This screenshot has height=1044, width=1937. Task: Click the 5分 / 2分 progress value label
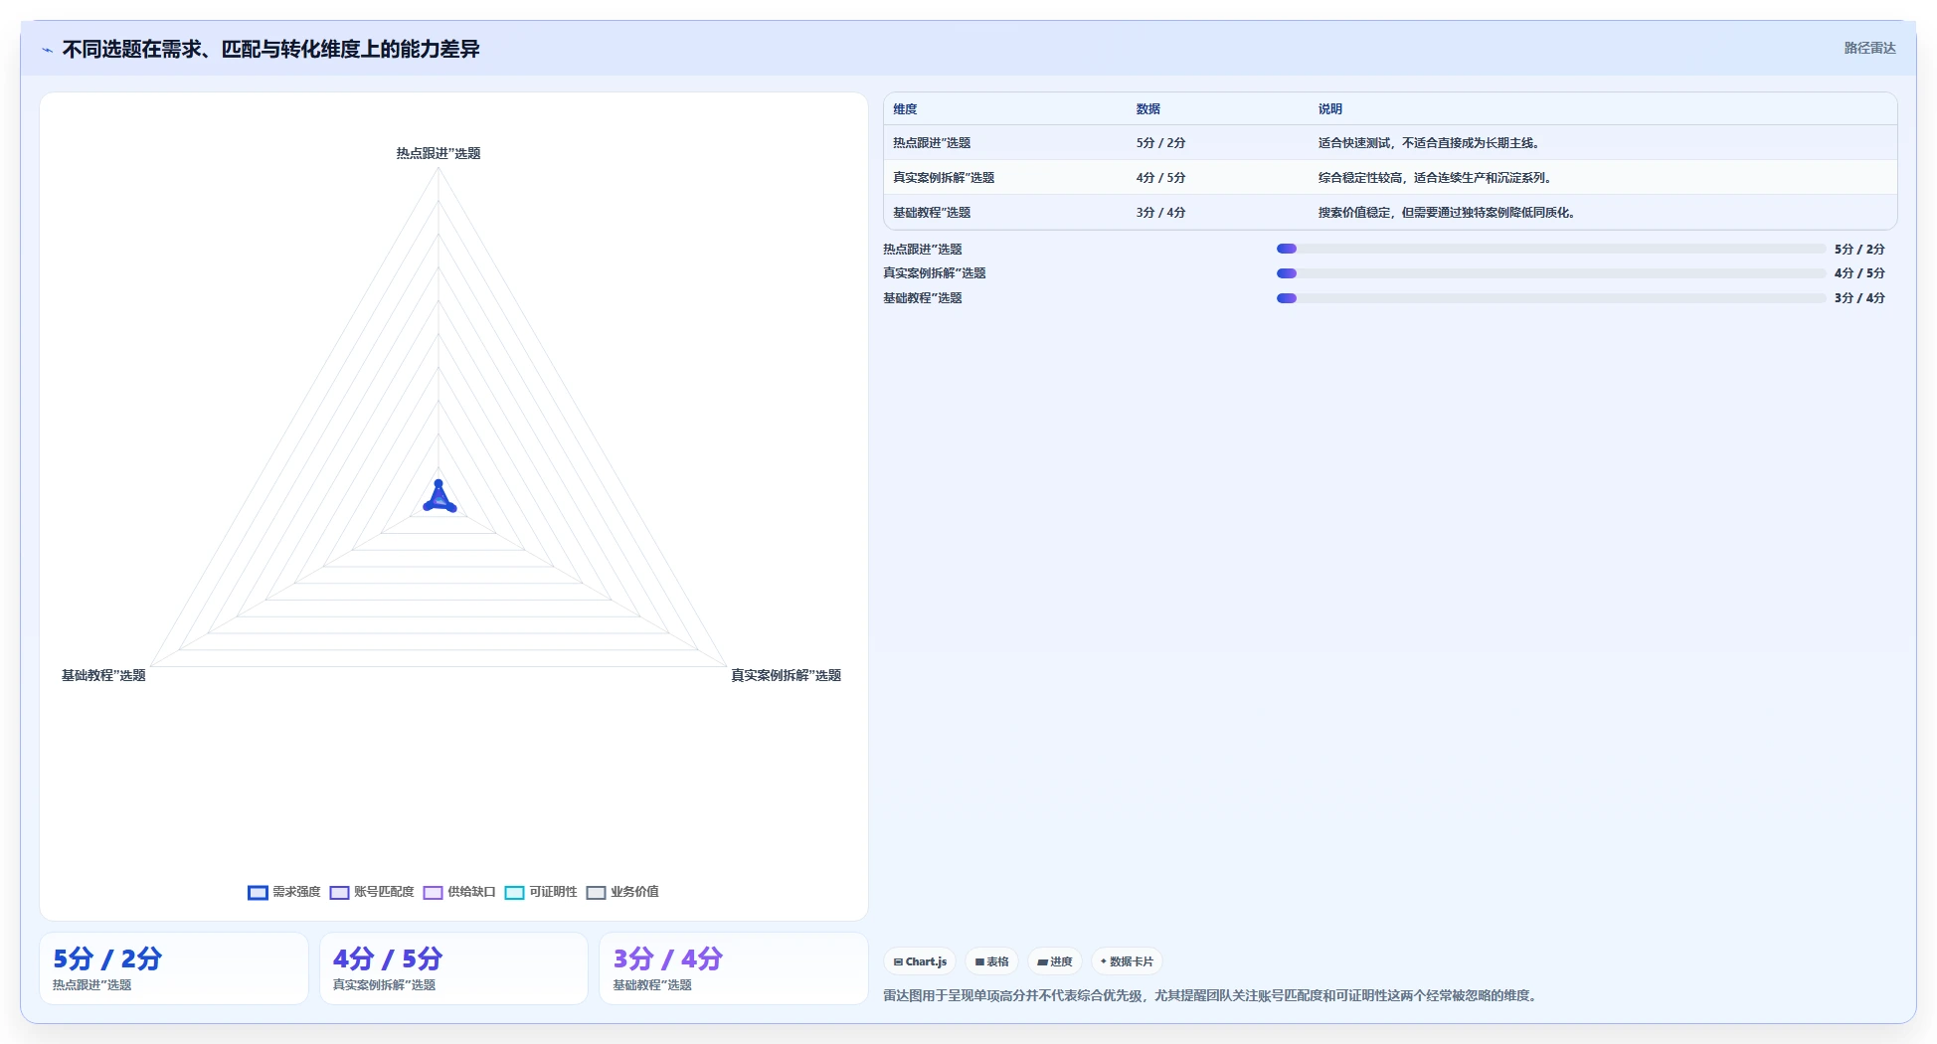point(1859,250)
